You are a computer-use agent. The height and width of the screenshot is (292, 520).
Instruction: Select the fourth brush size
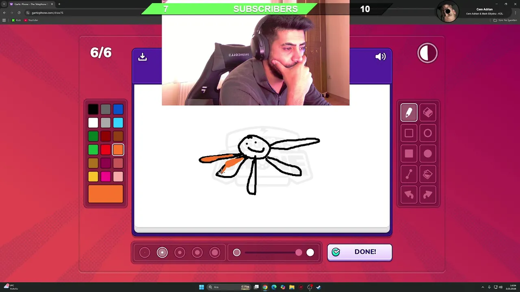pyautogui.click(x=197, y=253)
